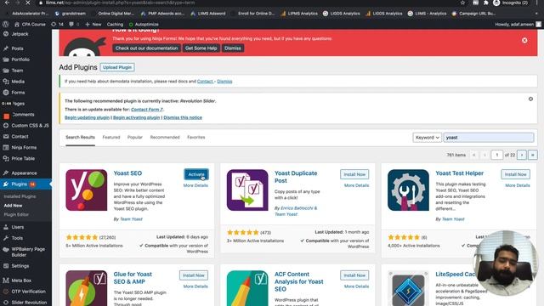Click the Yoast SEO plugin logo
The height and width of the screenshot is (306, 544).
[87, 190]
